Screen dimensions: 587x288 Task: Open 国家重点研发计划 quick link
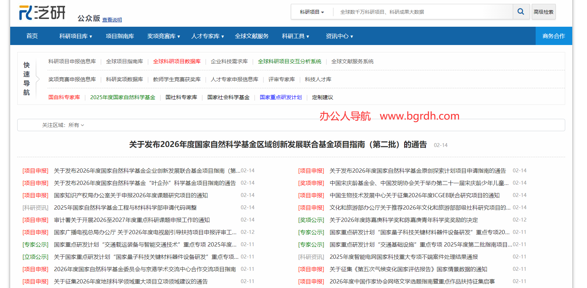click(x=281, y=97)
